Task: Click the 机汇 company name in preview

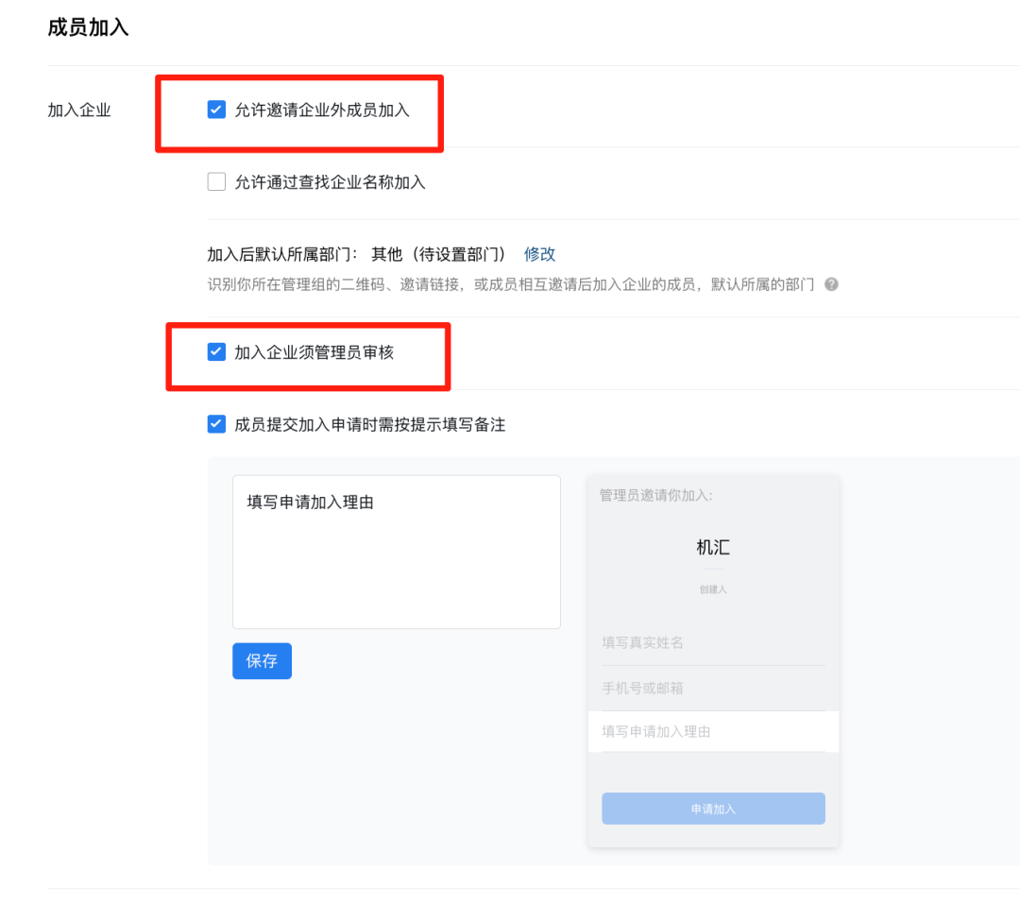Action: tap(713, 547)
